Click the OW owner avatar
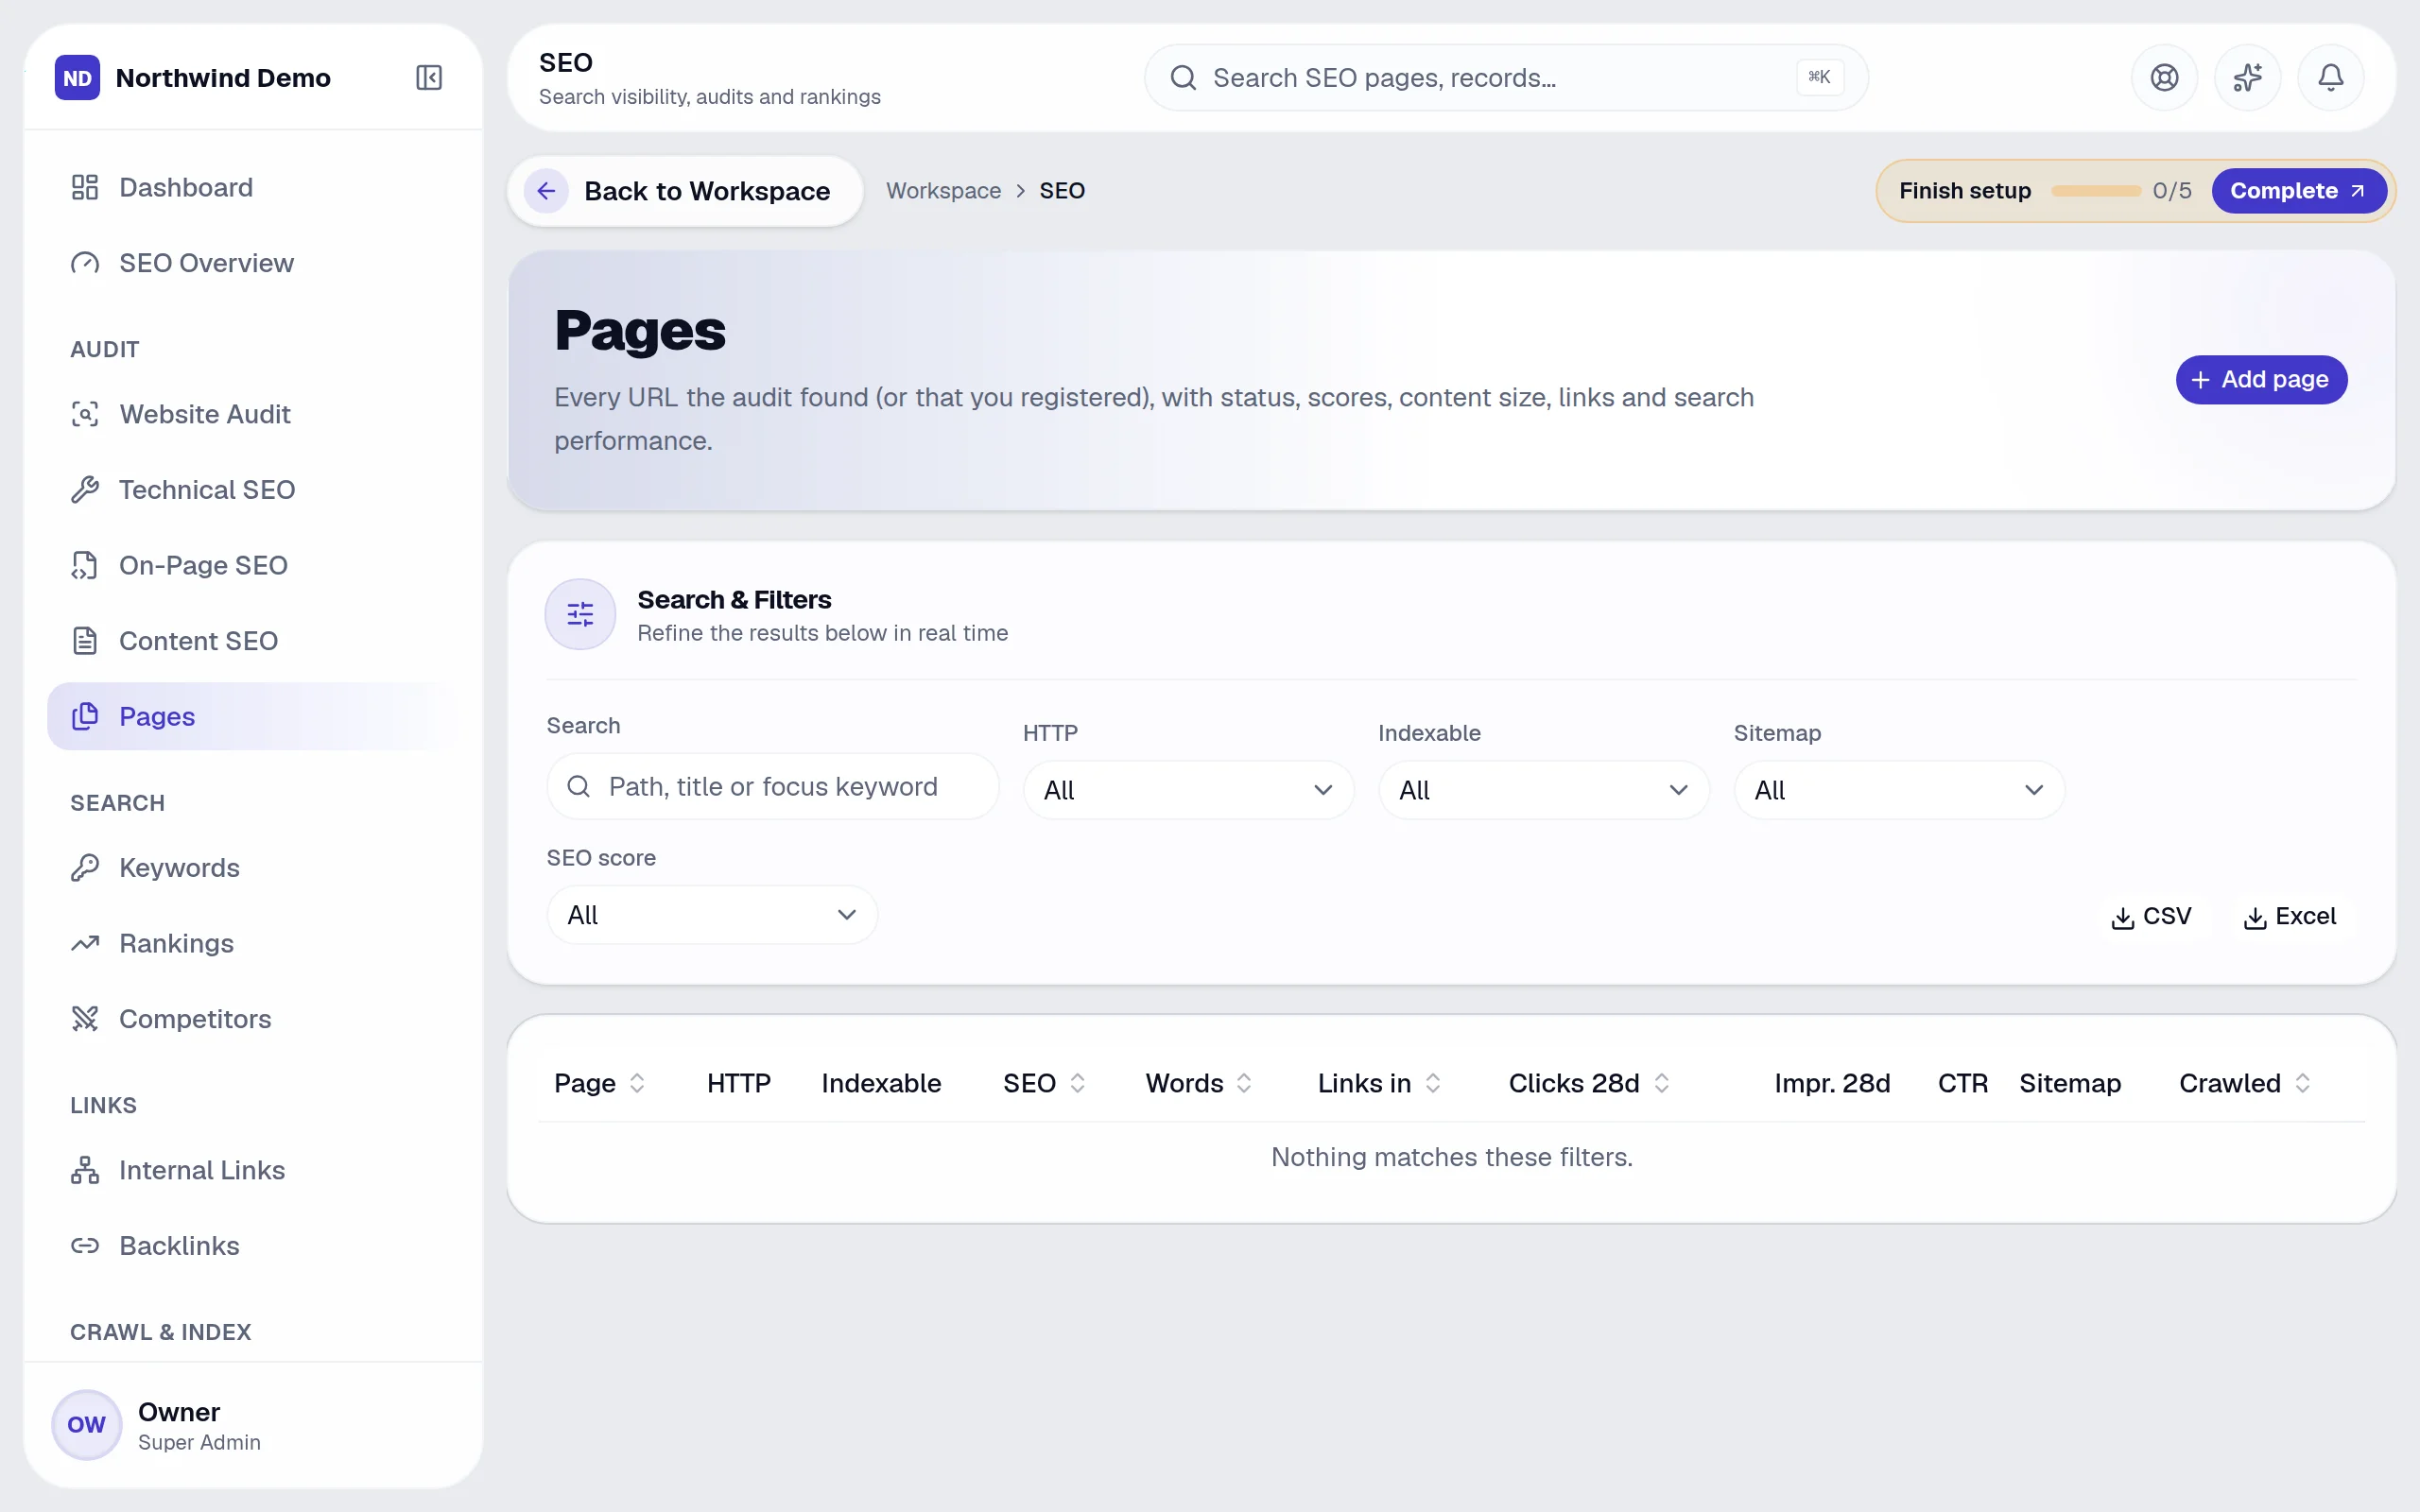 (x=86, y=1424)
